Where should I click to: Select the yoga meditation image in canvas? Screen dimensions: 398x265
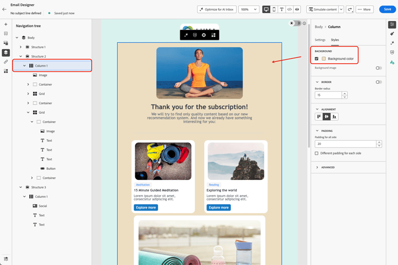tap(200, 73)
